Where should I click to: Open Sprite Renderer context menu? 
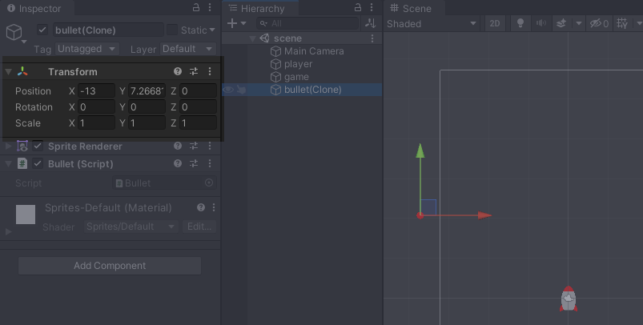210,146
